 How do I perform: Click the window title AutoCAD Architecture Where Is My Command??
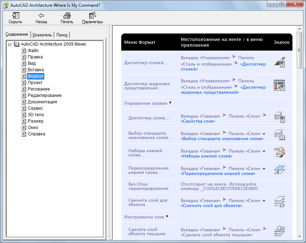[55, 5]
